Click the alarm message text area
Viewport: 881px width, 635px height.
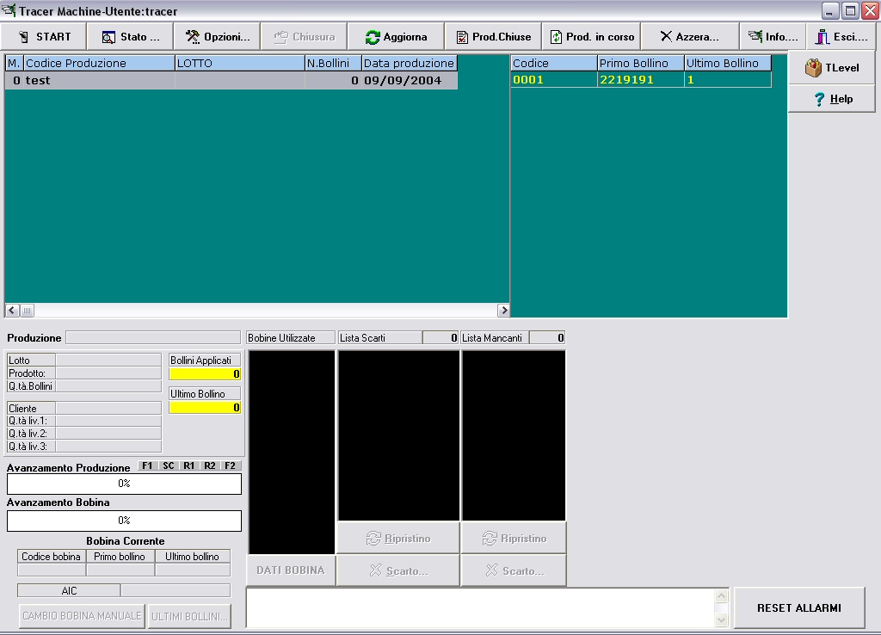481,608
